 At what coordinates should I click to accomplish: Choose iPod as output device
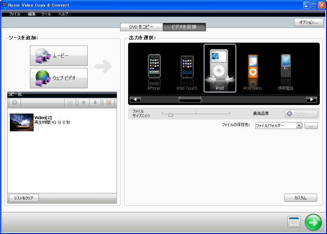point(220,68)
